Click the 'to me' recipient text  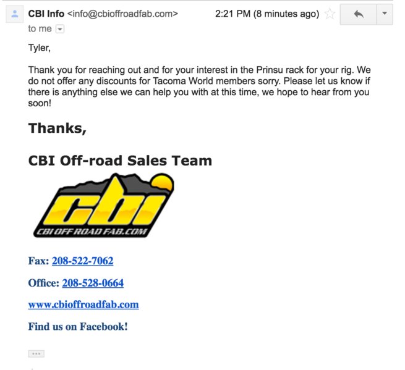point(40,28)
